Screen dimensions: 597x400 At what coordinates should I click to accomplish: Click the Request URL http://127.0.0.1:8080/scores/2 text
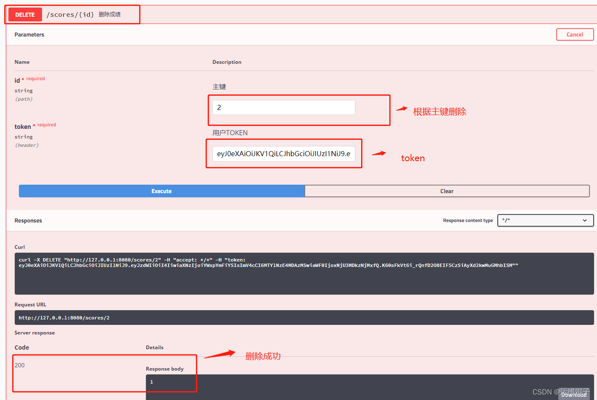click(64, 318)
